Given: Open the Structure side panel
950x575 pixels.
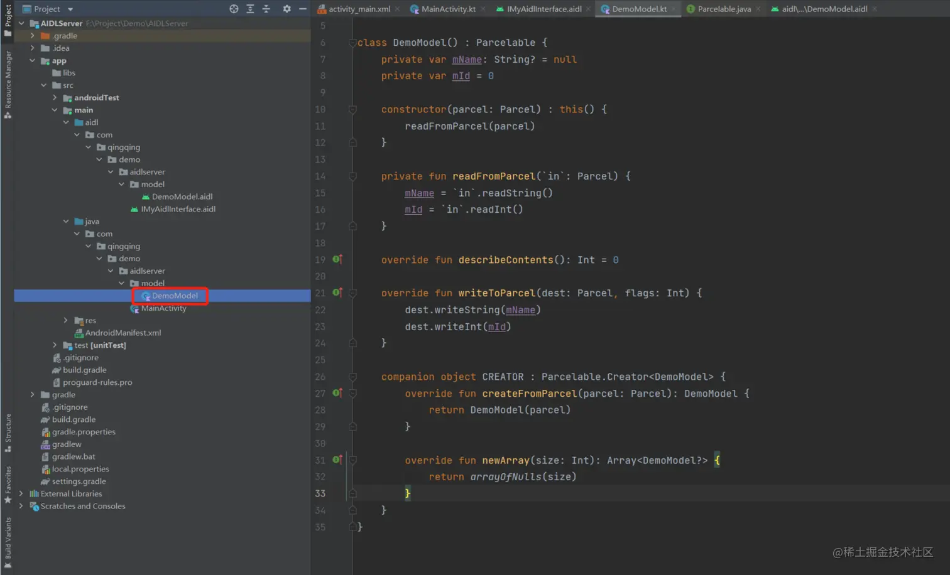Looking at the screenshot, I should (x=8, y=433).
